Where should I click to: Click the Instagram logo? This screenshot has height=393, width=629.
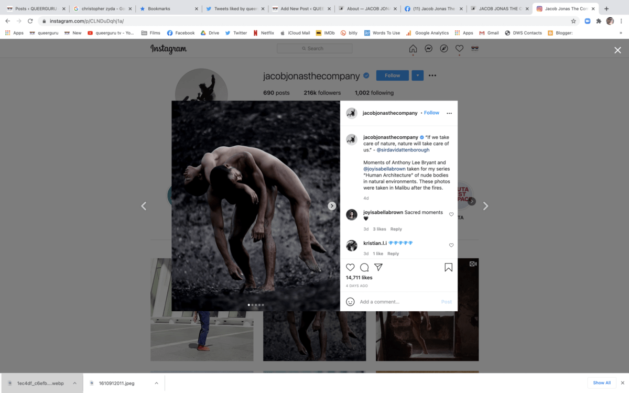pos(168,49)
